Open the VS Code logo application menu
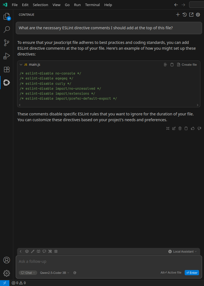 pos(5,5)
